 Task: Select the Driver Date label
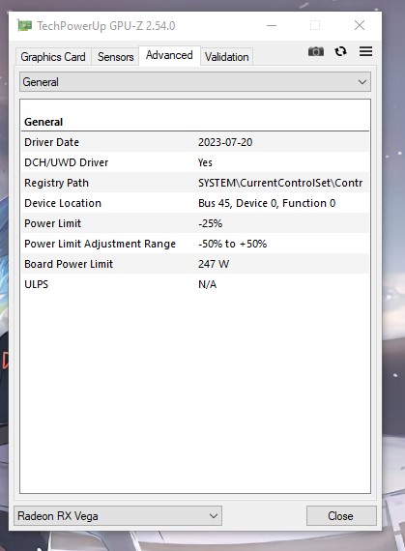point(51,142)
